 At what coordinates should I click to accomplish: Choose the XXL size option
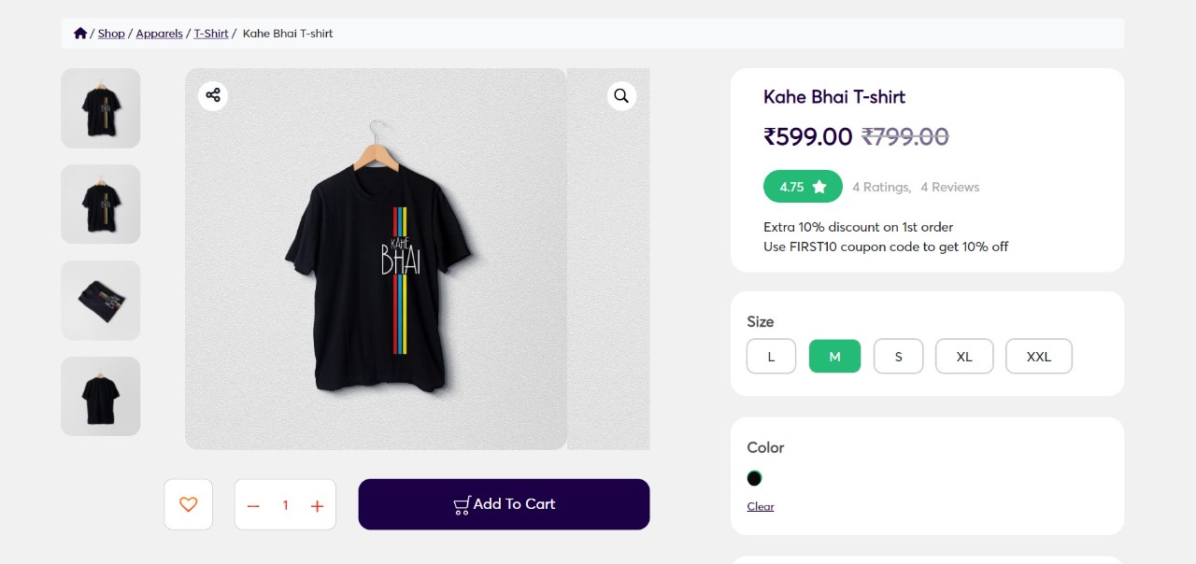pos(1038,356)
